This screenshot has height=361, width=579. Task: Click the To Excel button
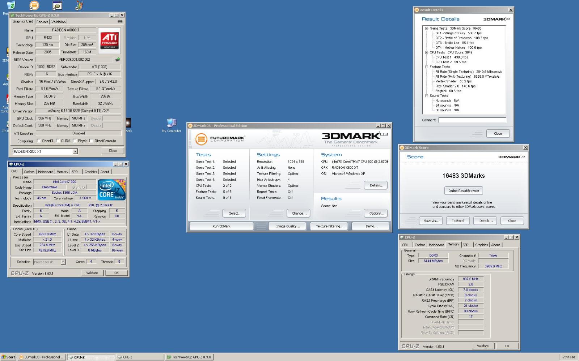coord(458,221)
